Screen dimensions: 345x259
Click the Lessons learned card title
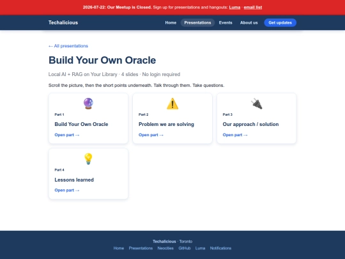[x=74, y=180]
